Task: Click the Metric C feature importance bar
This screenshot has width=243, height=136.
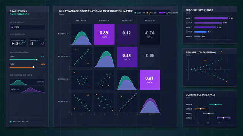Action: [211, 19]
